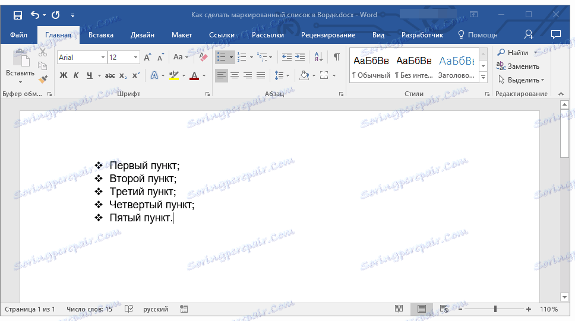Image resolution: width=575 pixels, height=321 pixels.
Task: Toggle subscript x₂ formatting
Action: click(x=123, y=75)
